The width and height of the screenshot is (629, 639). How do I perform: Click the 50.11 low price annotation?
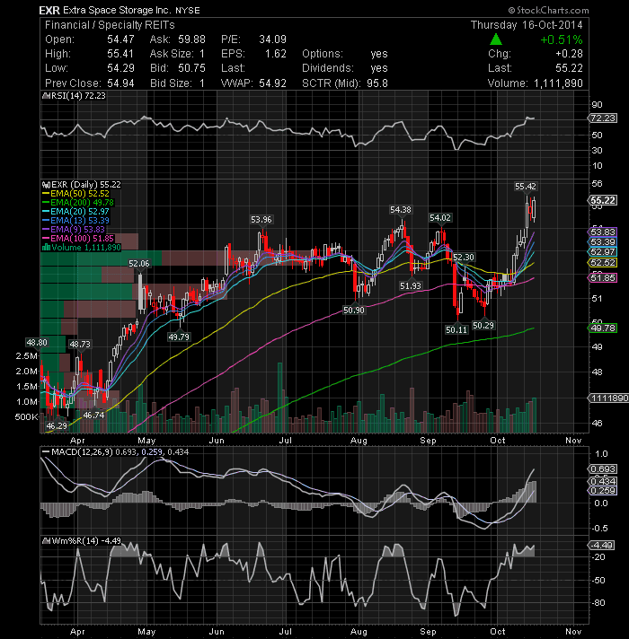click(x=456, y=329)
